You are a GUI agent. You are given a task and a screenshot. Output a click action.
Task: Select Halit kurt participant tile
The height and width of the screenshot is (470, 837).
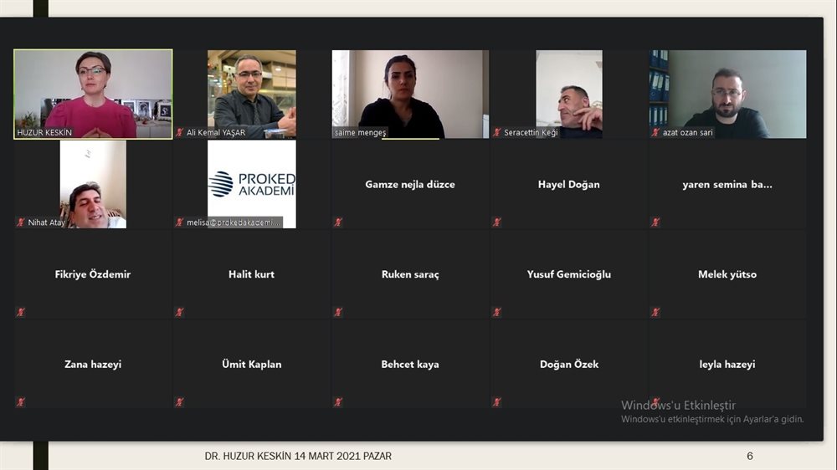pos(251,274)
